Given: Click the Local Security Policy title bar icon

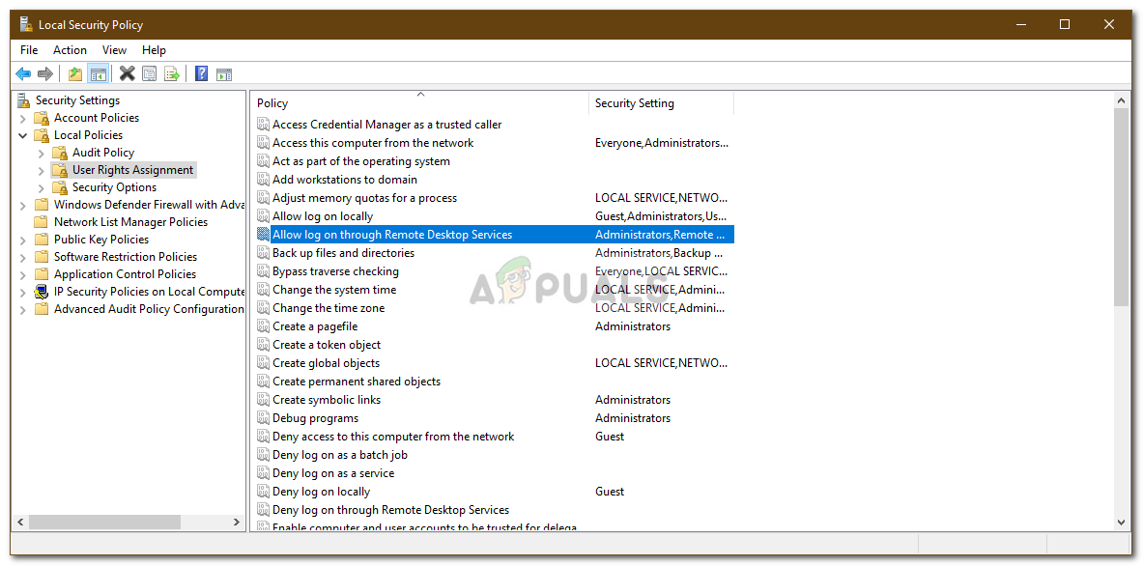Looking at the screenshot, I should [26, 24].
